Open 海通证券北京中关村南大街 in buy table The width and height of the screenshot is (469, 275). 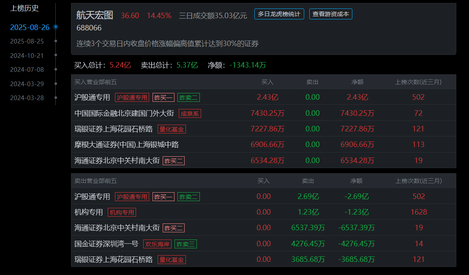pyautogui.click(x=117, y=161)
